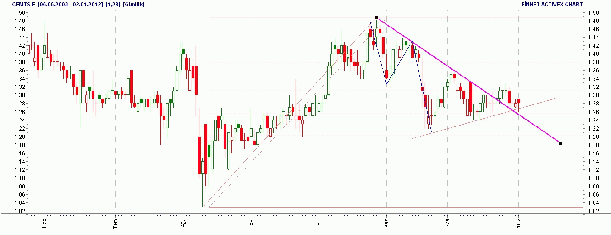611x235 pixels.
Task: Click the 1,40 label on left price axis
Action: tap(19, 54)
